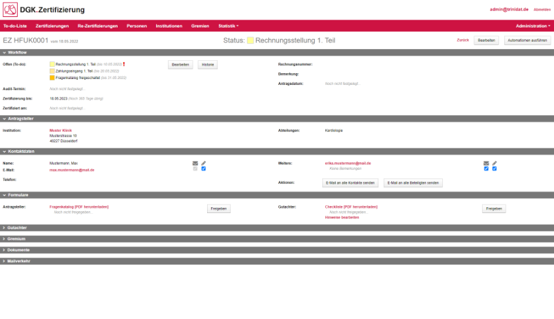
Task: Click the Abmelden logout link
Action: [542, 10]
